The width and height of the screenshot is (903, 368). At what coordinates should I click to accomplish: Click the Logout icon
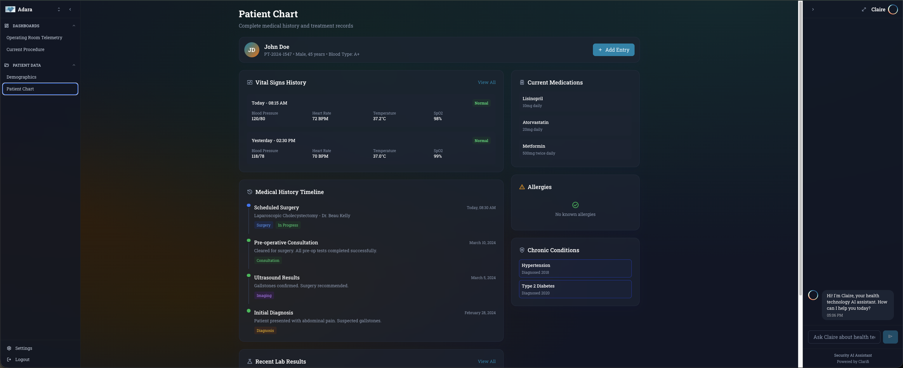pyautogui.click(x=9, y=359)
